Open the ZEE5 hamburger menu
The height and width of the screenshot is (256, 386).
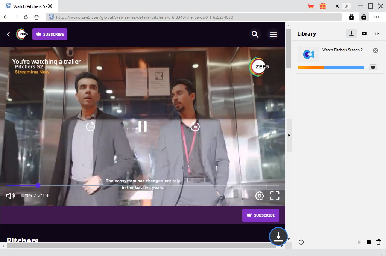pyautogui.click(x=273, y=34)
